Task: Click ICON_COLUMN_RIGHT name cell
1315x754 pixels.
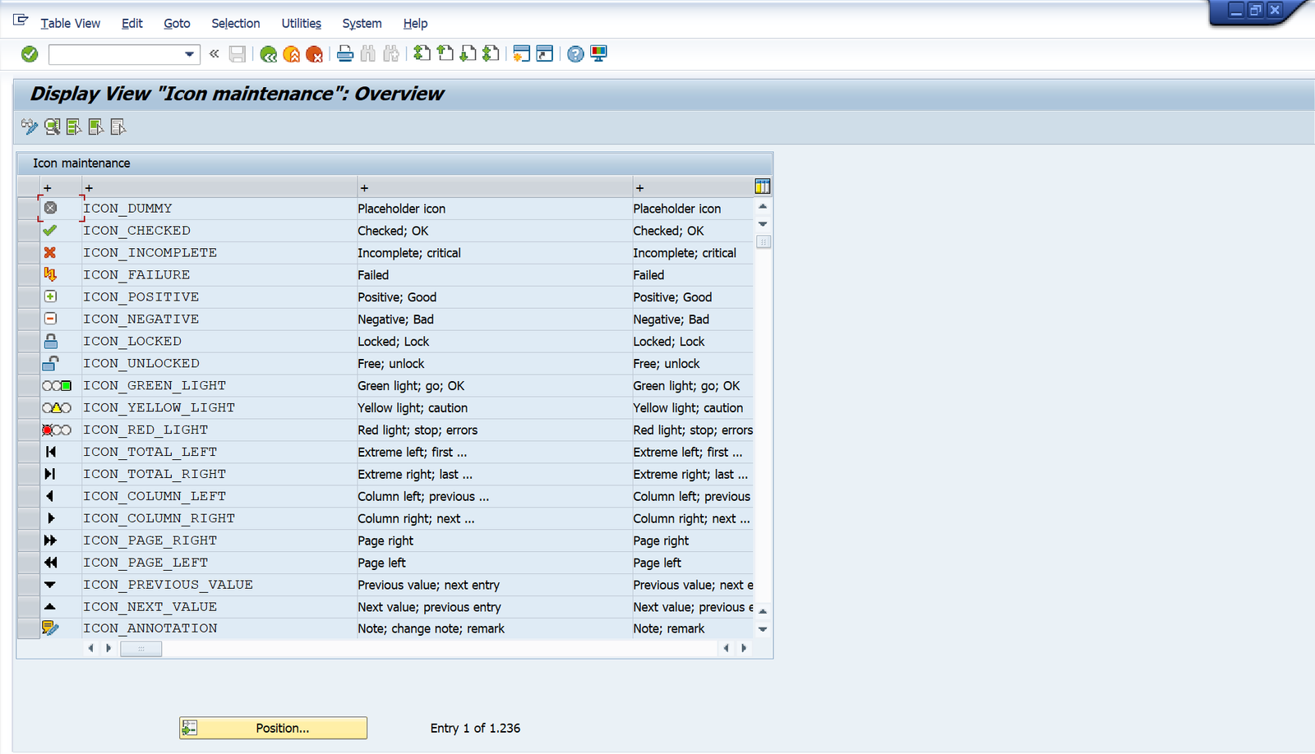Action: coord(219,519)
